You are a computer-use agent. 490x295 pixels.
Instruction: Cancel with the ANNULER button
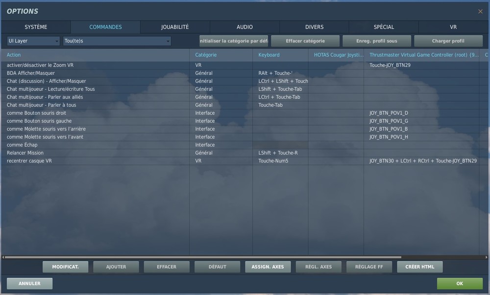[30, 283]
